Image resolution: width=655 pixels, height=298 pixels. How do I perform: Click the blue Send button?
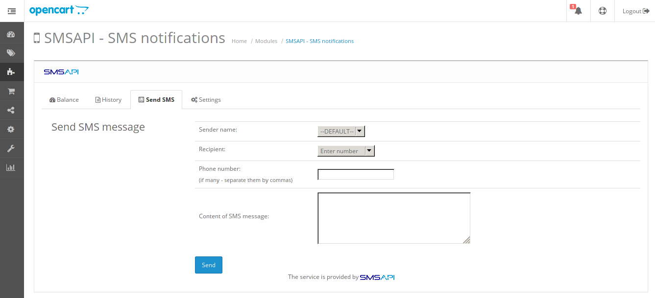[x=209, y=265]
